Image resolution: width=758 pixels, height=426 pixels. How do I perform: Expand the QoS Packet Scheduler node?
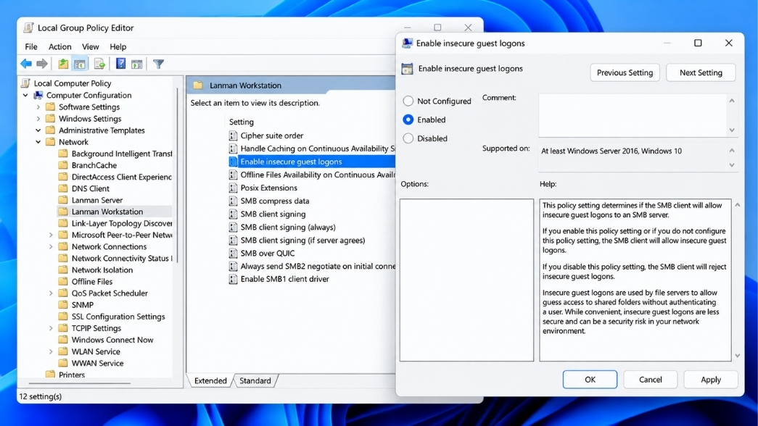click(51, 293)
